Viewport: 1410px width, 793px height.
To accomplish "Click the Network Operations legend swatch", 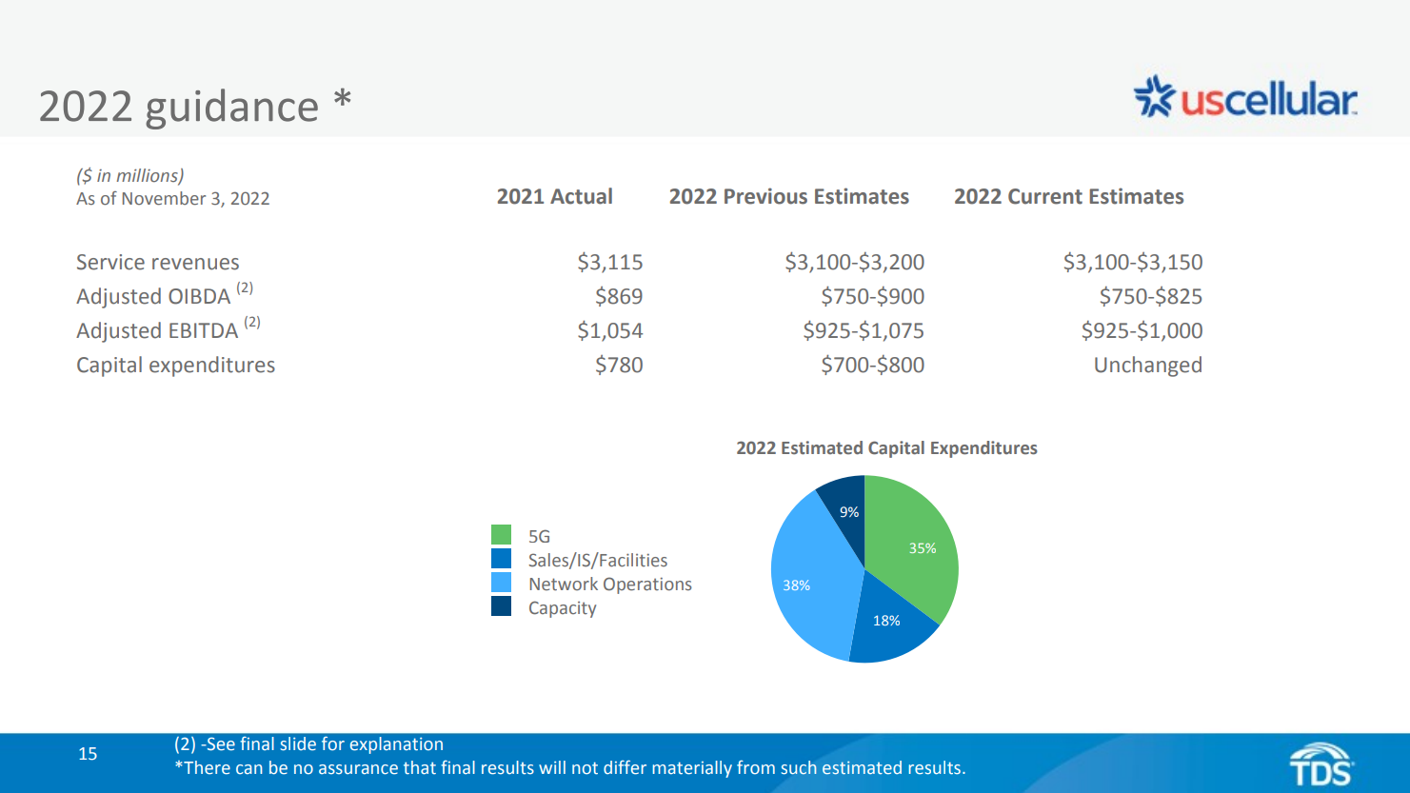I will coord(501,583).
